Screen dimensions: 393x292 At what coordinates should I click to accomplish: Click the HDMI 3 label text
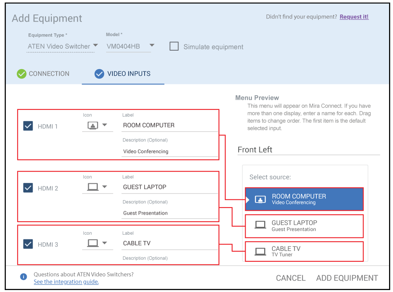coord(48,245)
